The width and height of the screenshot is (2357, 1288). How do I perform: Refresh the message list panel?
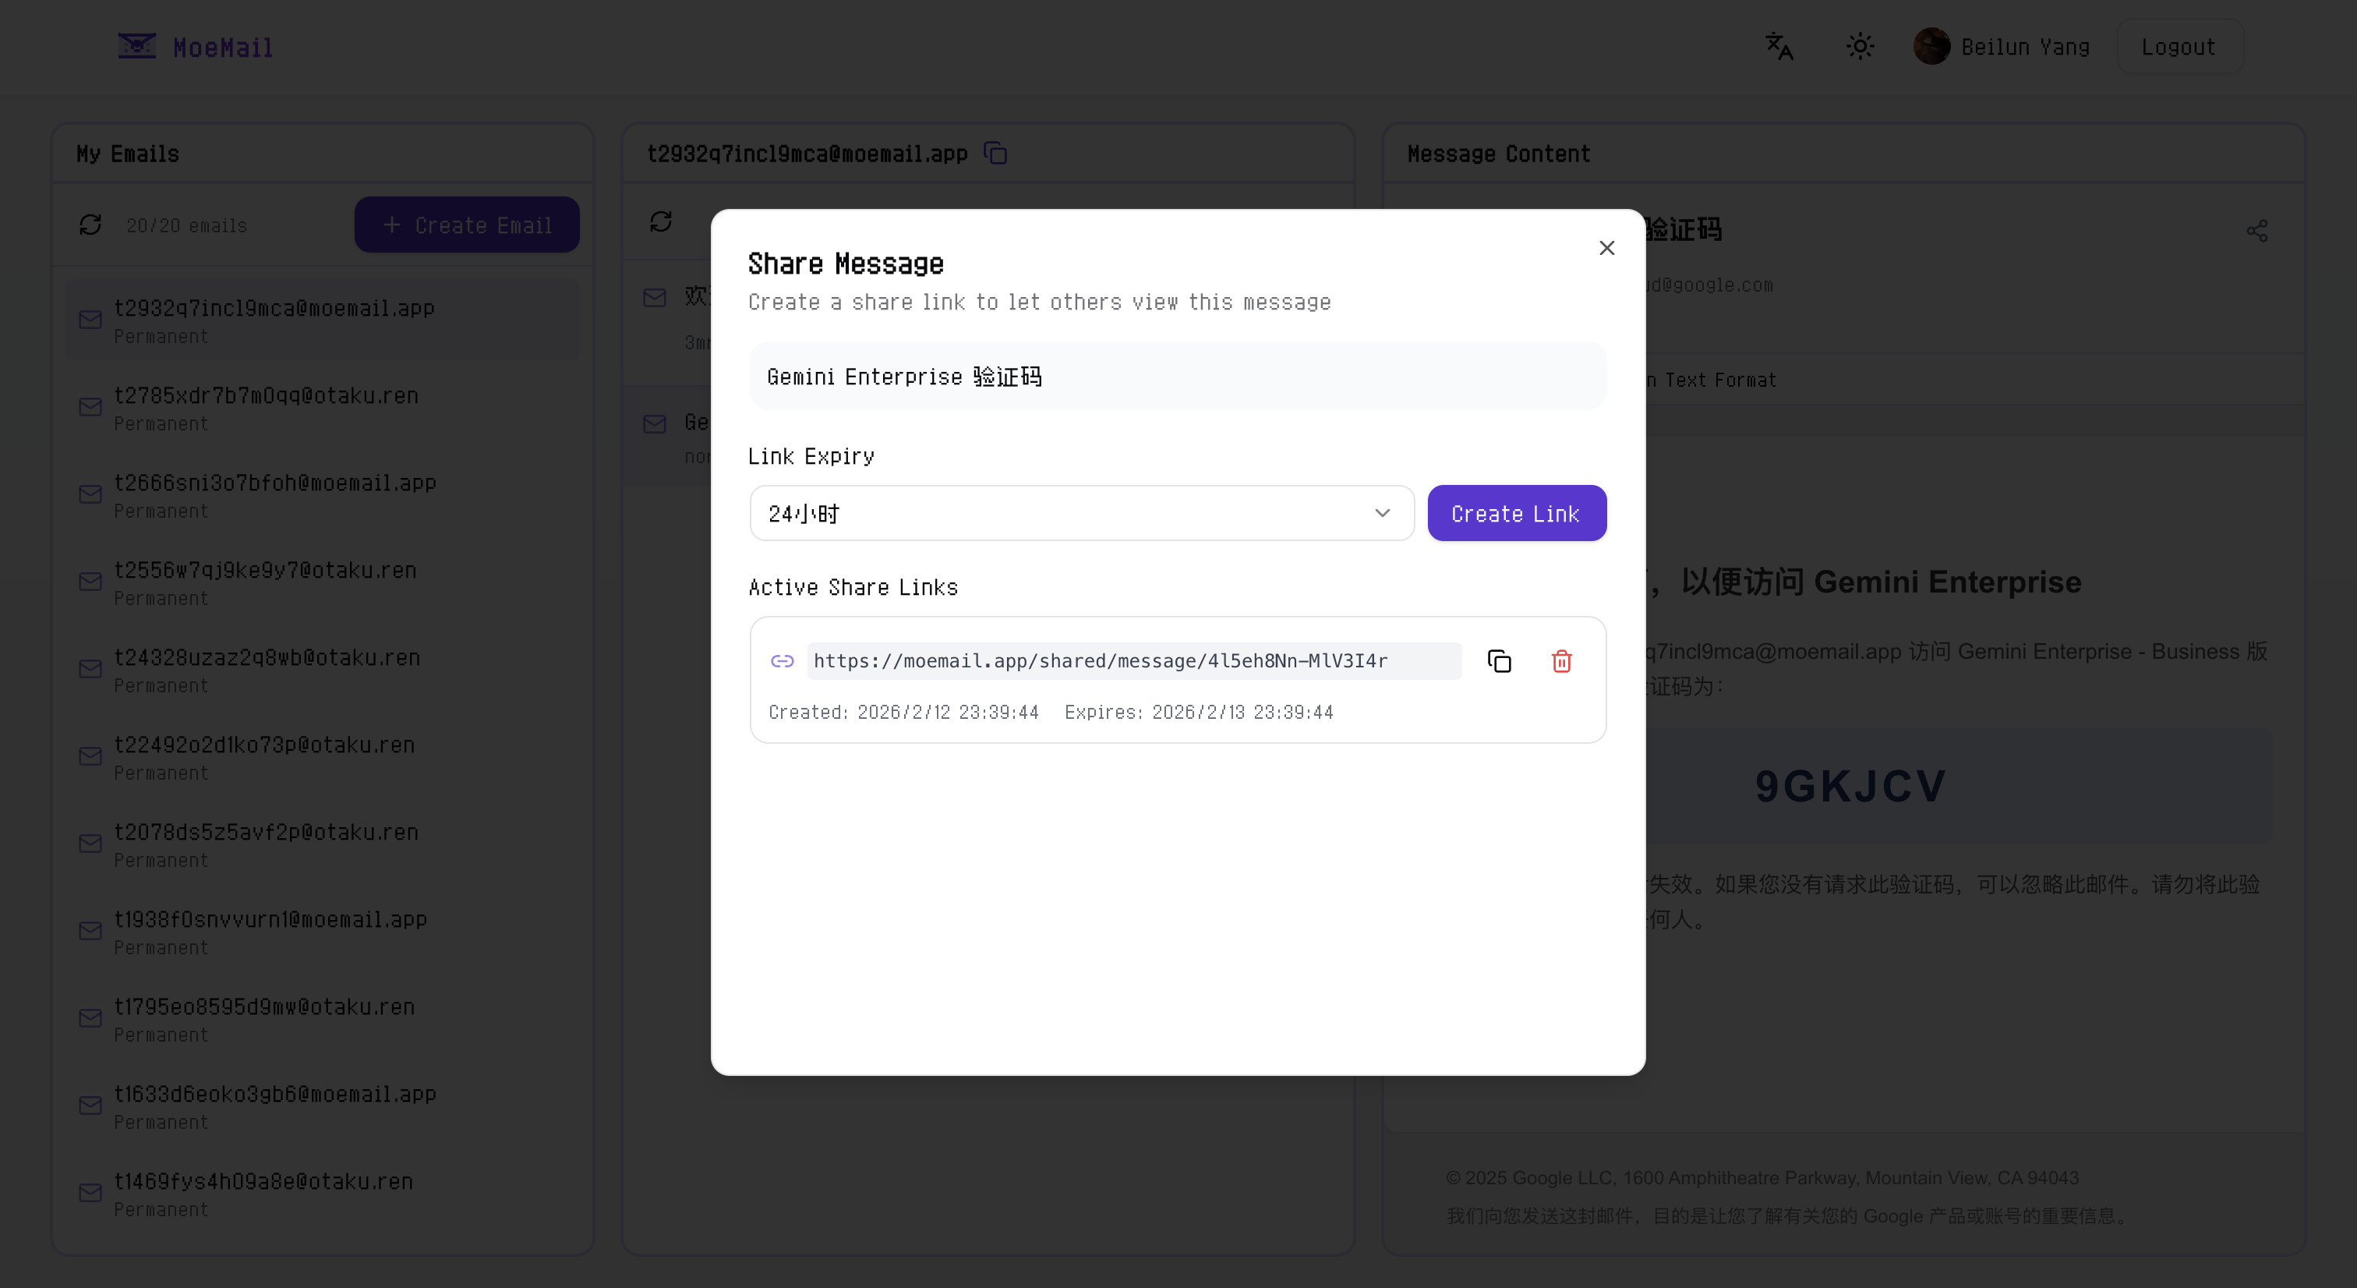(x=661, y=221)
